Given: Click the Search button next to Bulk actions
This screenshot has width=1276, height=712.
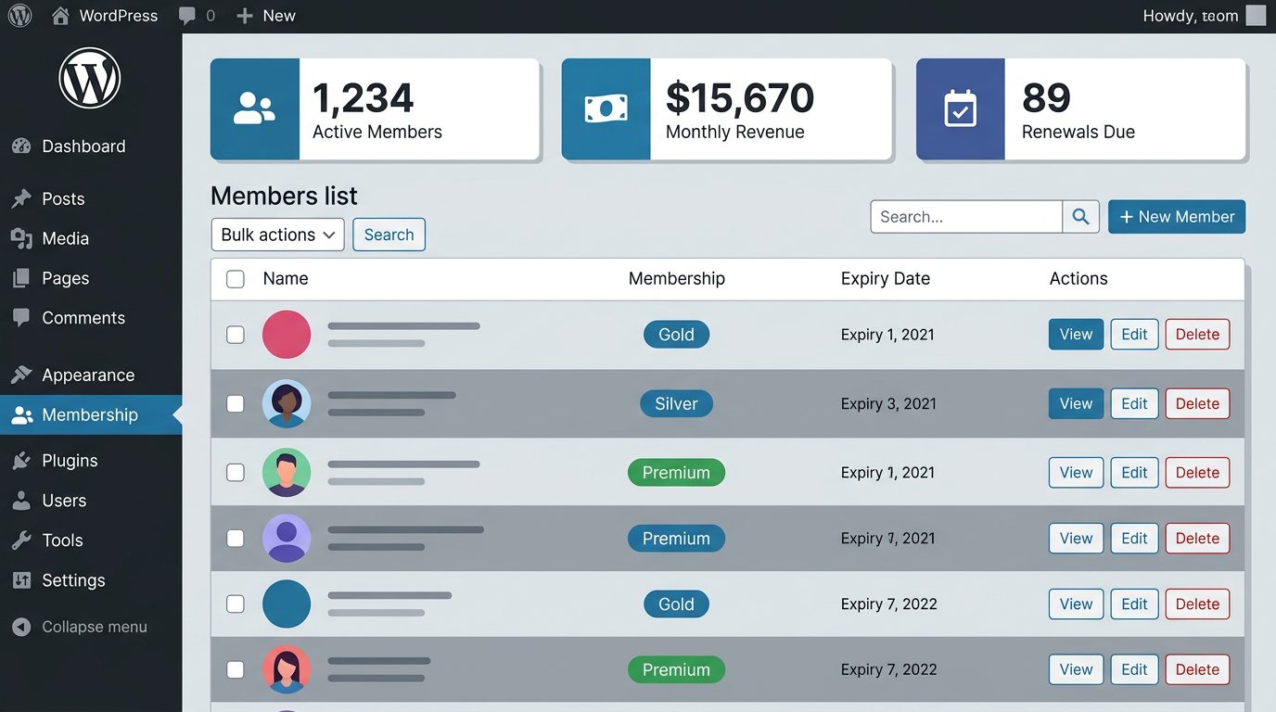Looking at the screenshot, I should click(x=389, y=235).
